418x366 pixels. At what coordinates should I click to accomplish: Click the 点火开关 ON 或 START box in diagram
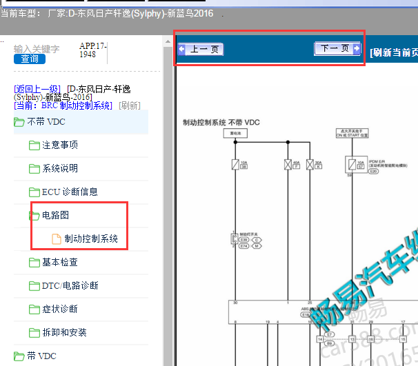point(352,133)
